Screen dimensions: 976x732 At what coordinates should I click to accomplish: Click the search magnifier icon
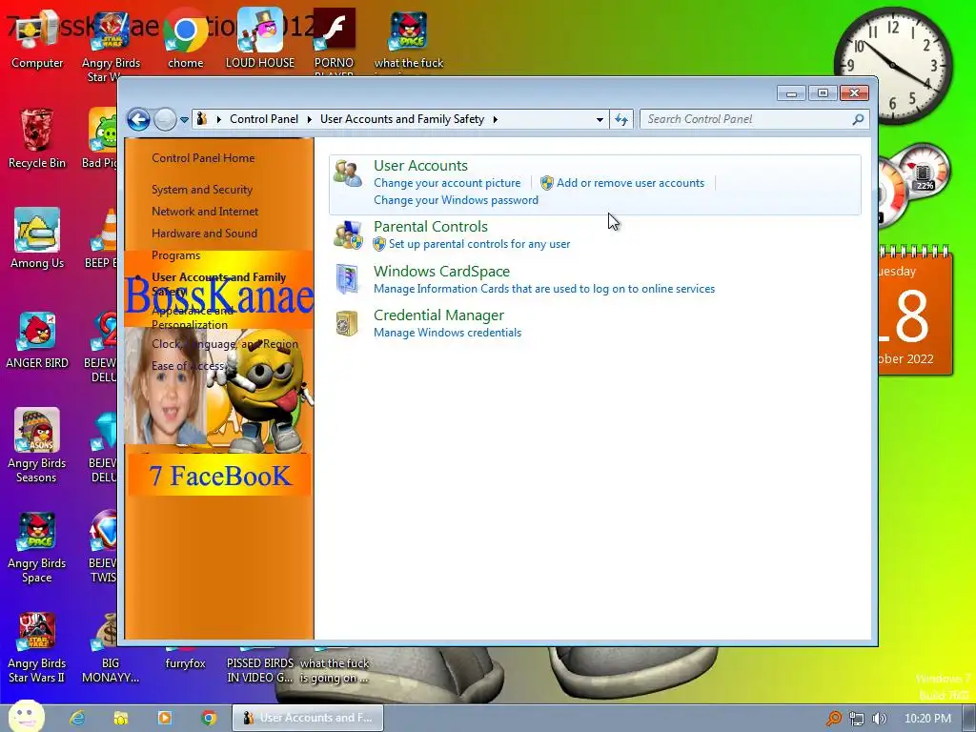click(x=858, y=119)
